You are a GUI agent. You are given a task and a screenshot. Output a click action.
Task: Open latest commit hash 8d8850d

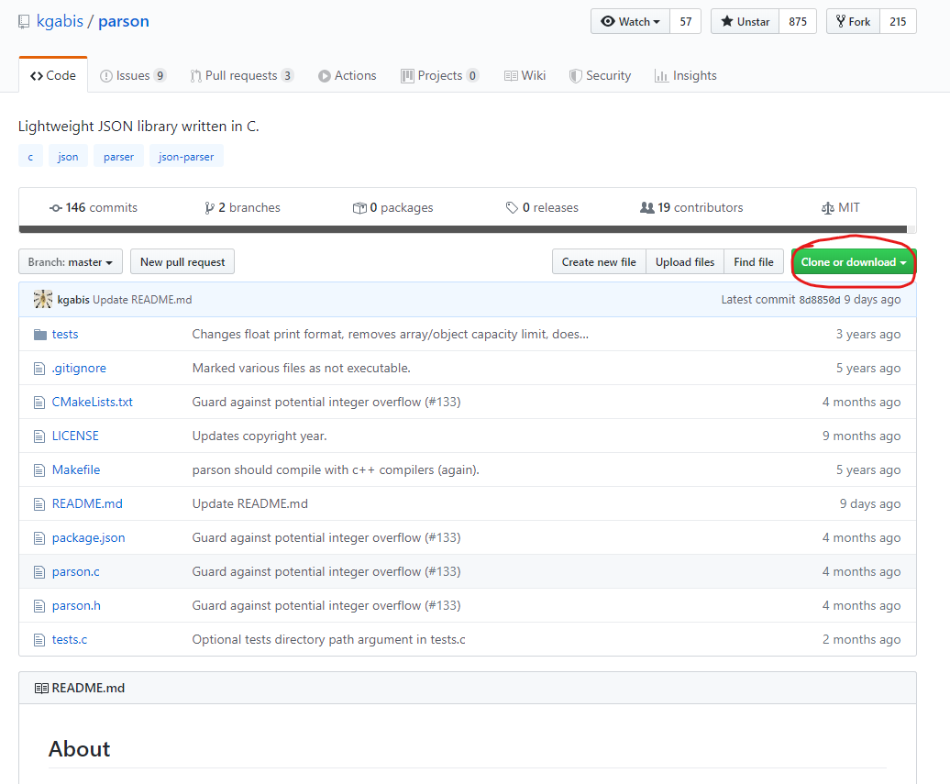[x=820, y=300]
